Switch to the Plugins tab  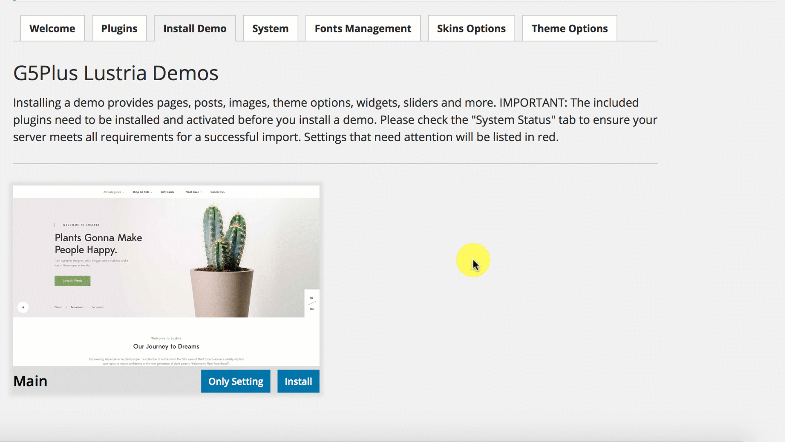119,28
